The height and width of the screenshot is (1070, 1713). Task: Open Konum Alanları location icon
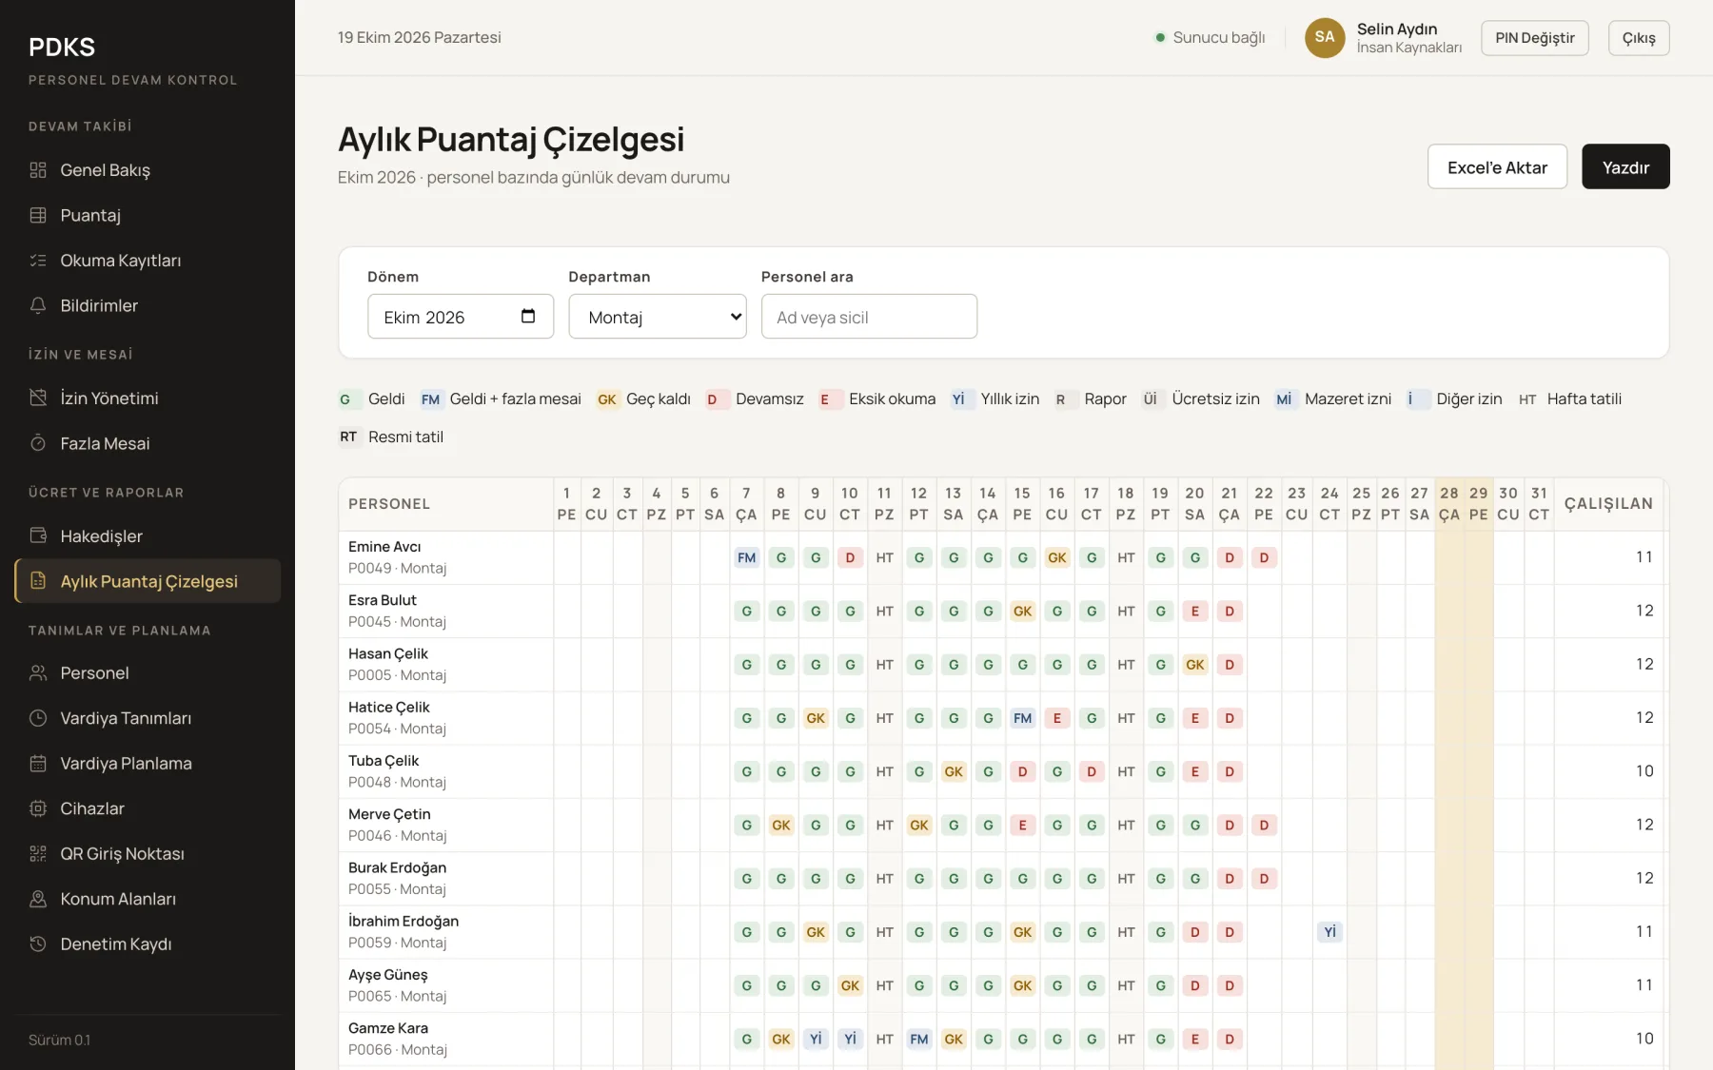[x=38, y=899]
